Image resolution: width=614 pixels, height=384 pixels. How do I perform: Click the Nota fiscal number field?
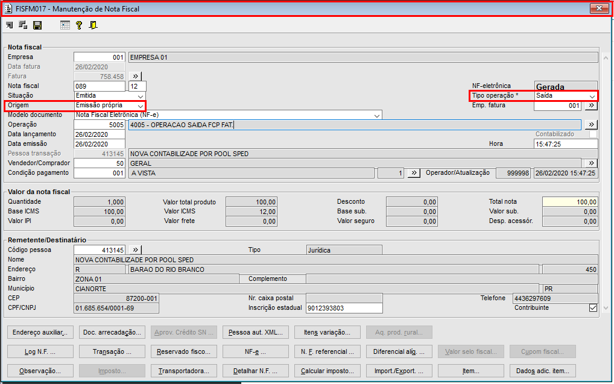100,86
